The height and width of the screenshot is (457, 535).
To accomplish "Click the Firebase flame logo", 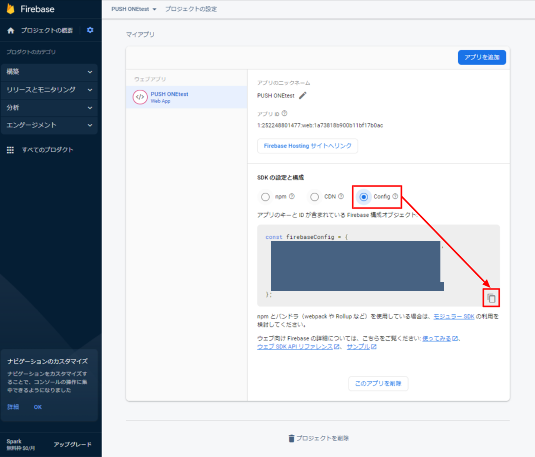I will click(11, 9).
